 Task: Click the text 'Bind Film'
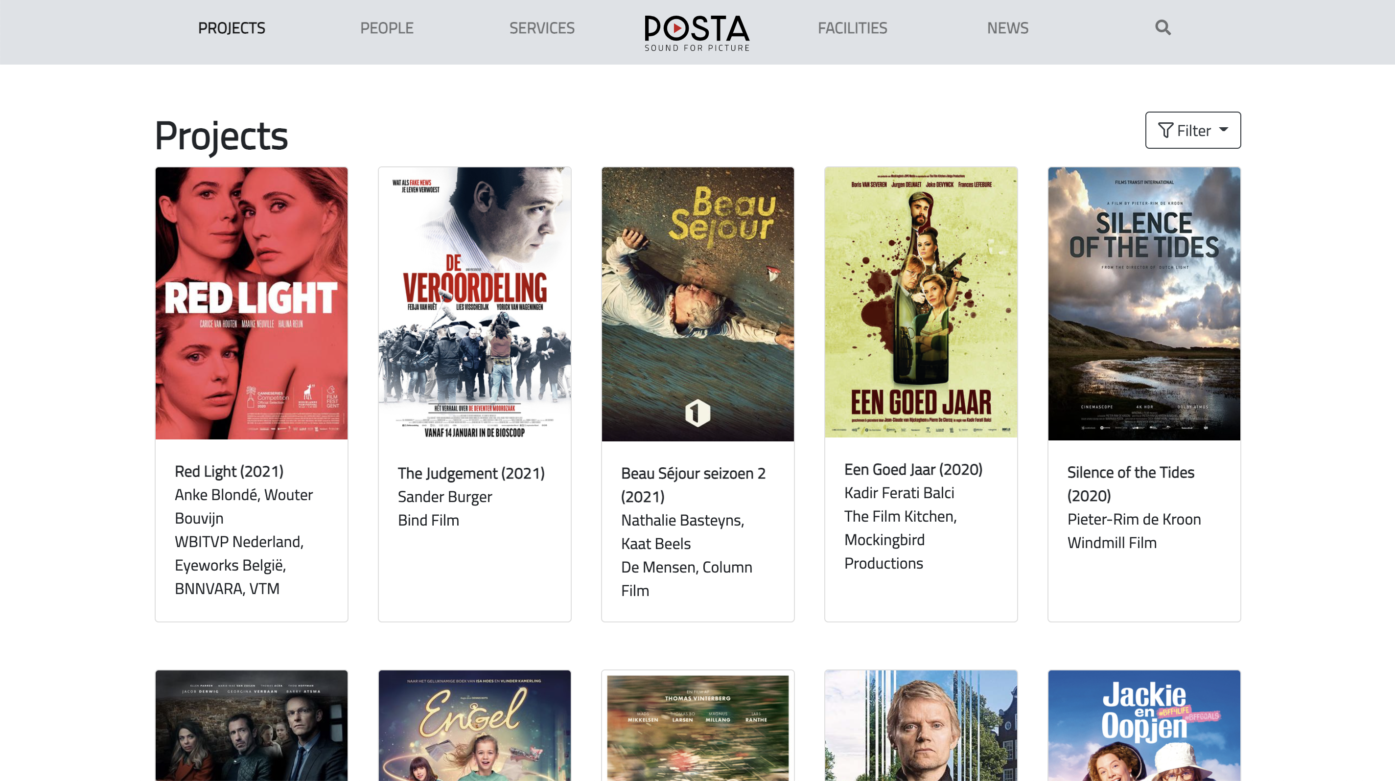(x=428, y=520)
